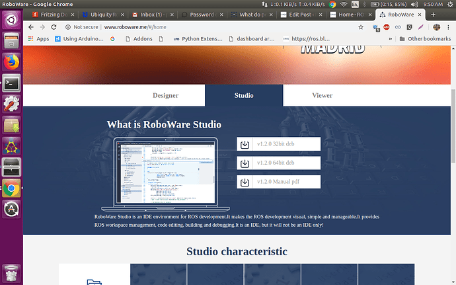Viewport: 456px width, 285px height.
Task: View the Not secure site information
Action: (82, 27)
